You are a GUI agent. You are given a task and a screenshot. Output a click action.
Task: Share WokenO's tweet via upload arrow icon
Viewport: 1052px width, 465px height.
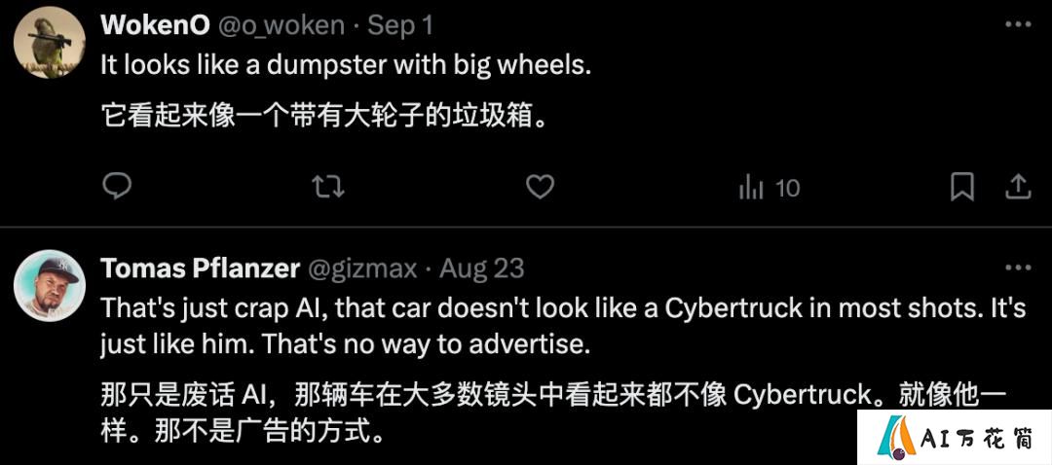pyautogui.click(x=1017, y=186)
